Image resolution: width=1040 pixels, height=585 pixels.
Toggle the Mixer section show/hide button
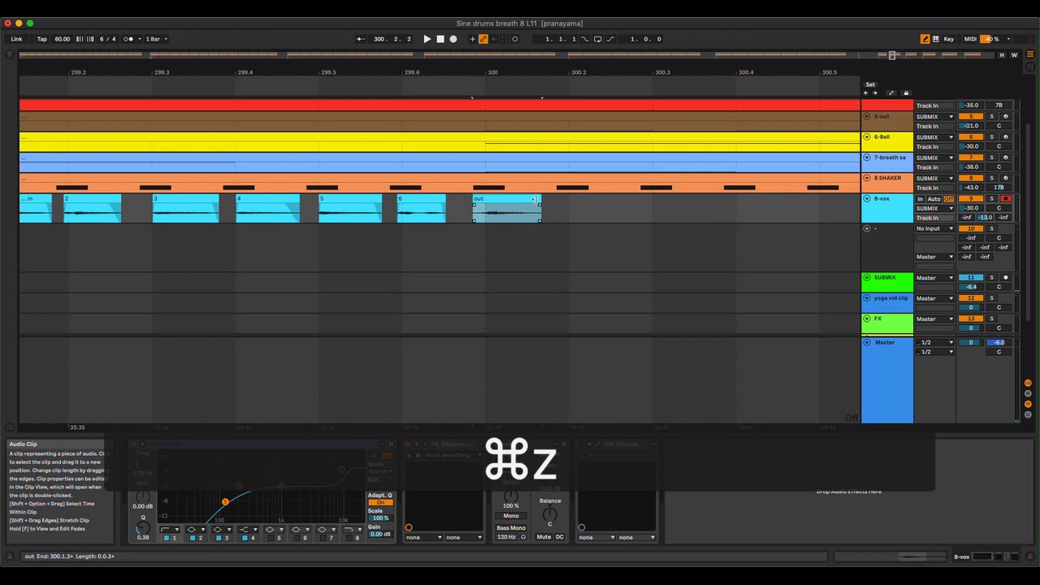[1028, 403]
